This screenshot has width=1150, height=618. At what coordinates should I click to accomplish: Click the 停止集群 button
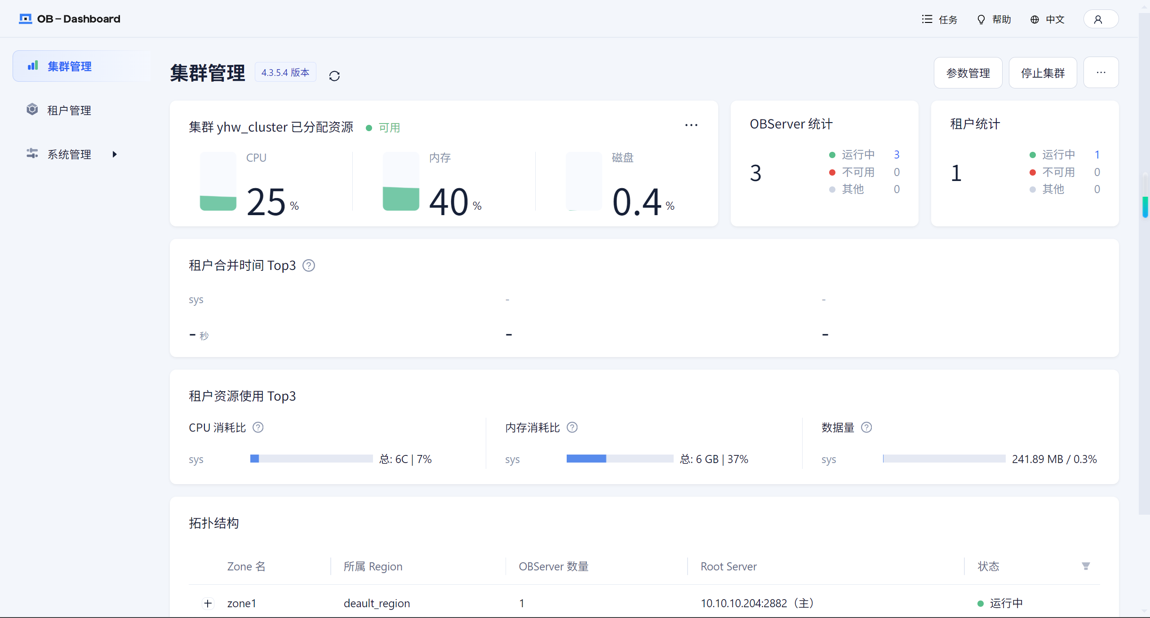tap(1042, 73)
